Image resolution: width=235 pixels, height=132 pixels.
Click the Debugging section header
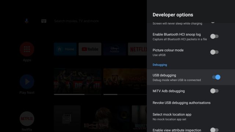pos(160,65)
